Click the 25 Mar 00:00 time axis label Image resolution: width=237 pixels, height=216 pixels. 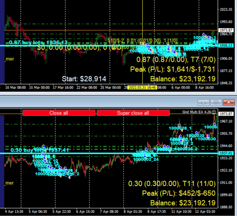(x=111, y=88)
